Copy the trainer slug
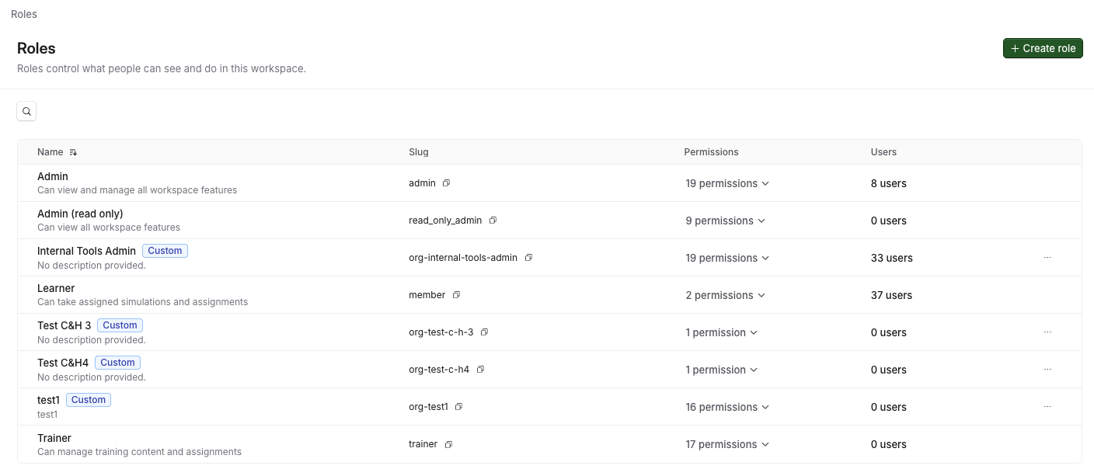This screenshot has width=1094, height=476. click(x=448, y=444)
